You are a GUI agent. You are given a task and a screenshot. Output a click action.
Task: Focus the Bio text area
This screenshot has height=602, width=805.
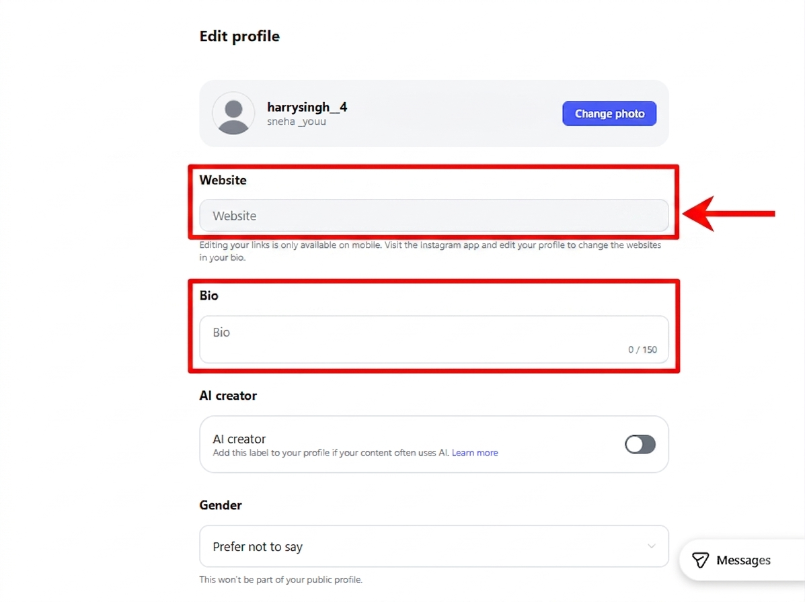point(434,339)
